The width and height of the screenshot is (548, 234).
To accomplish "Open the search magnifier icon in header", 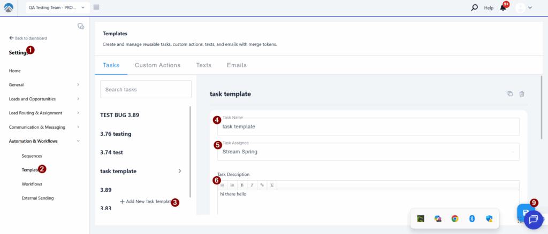I will pyautogui.click(x=474, y=7).
